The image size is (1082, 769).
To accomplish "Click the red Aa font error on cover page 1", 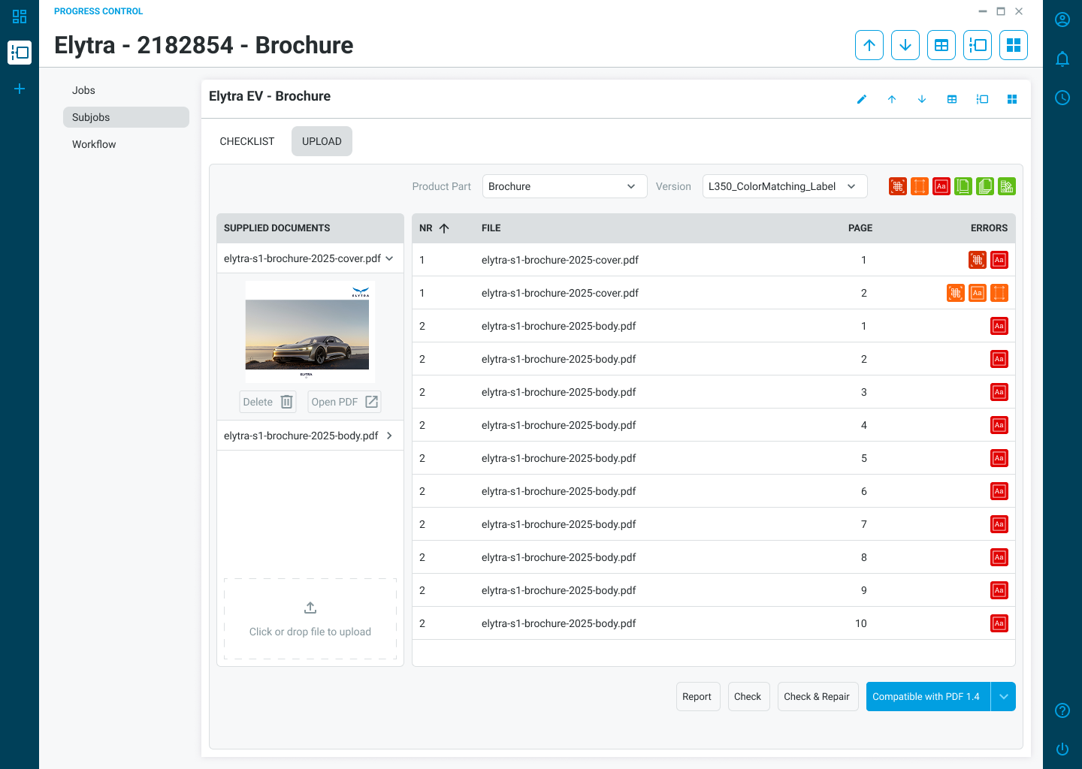I will coord(999,260).
